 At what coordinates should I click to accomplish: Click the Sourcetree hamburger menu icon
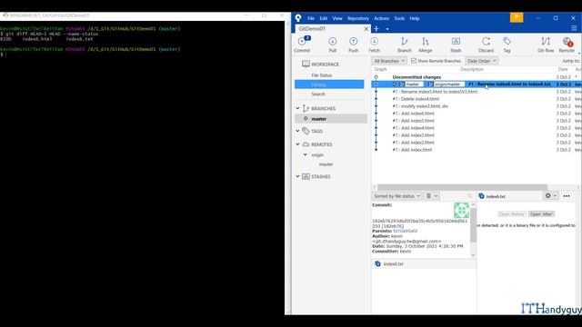(x=574, y=28)
